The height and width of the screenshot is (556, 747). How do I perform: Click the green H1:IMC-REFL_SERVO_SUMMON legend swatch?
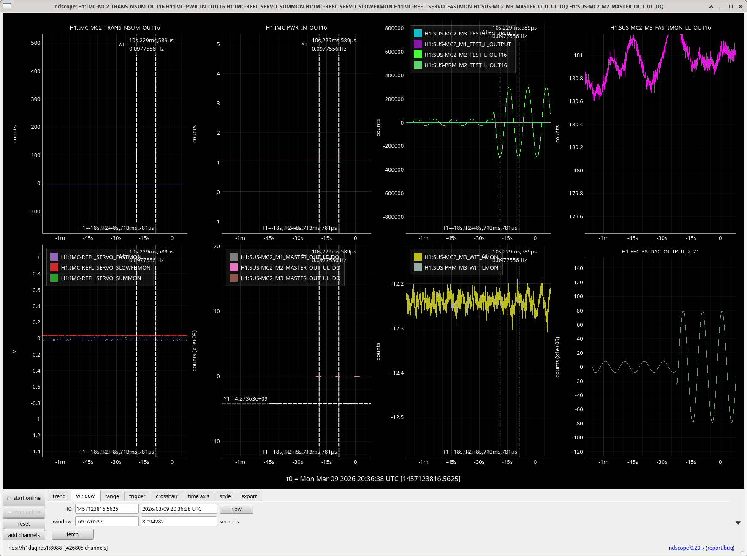pos(54,278)
